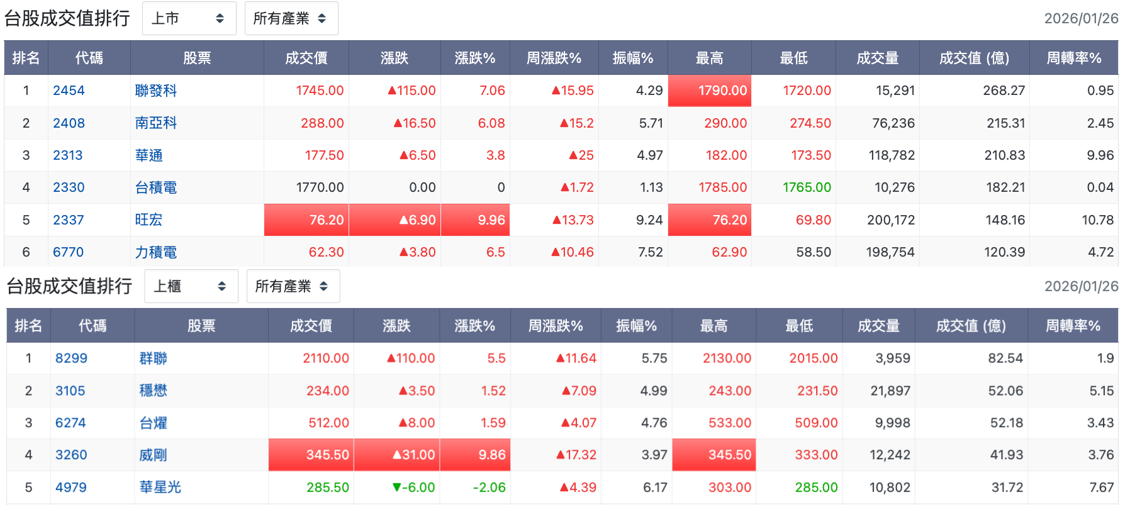Screen dimensions: 1130x505
Task: Open 旺宏 stock link
Action: click(148, 220)
